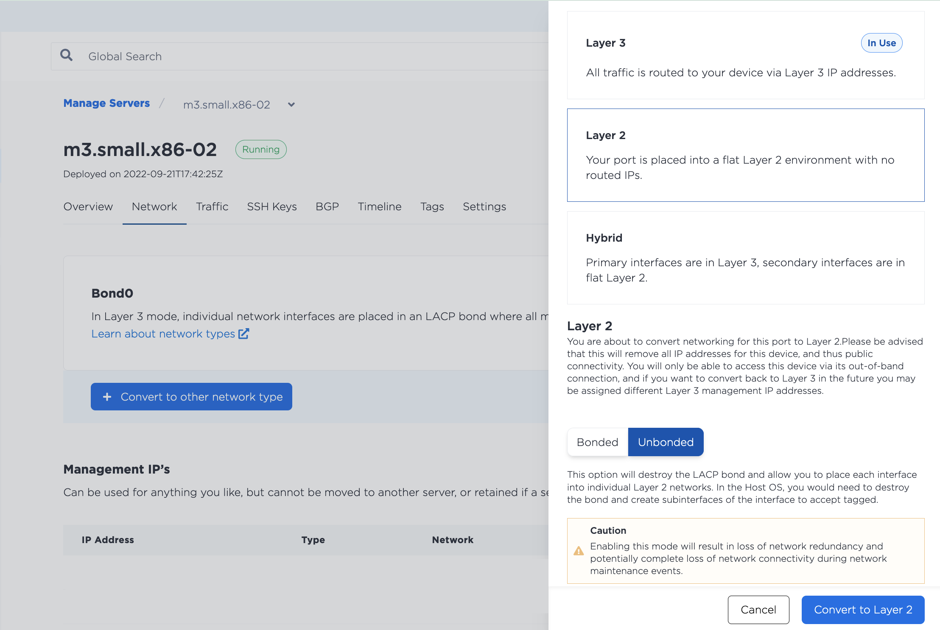Viewport: 940px width, 630px height.
Task: Click the Caution warning triangle icon
Action: [579, 551]
